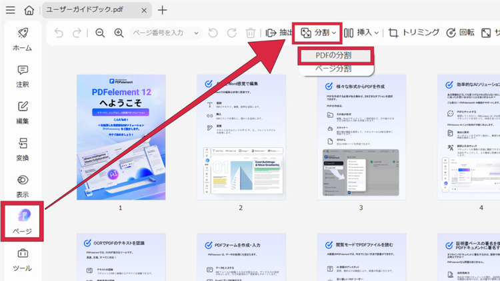
Task: Delete selected pages with trash icon
Action: (251, 33)
